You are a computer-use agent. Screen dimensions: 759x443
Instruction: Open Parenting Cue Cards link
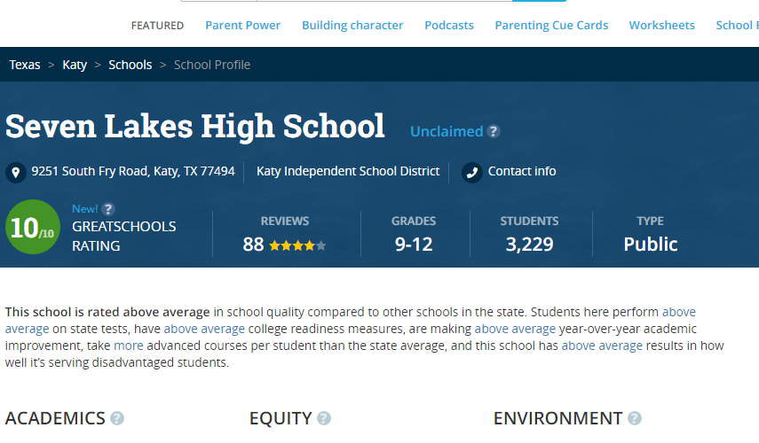(551, 26)
